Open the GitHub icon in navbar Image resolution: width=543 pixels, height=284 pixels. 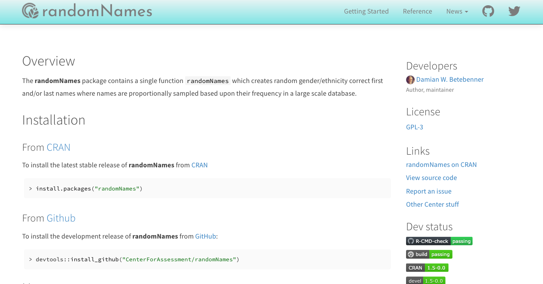pos(488,11)
